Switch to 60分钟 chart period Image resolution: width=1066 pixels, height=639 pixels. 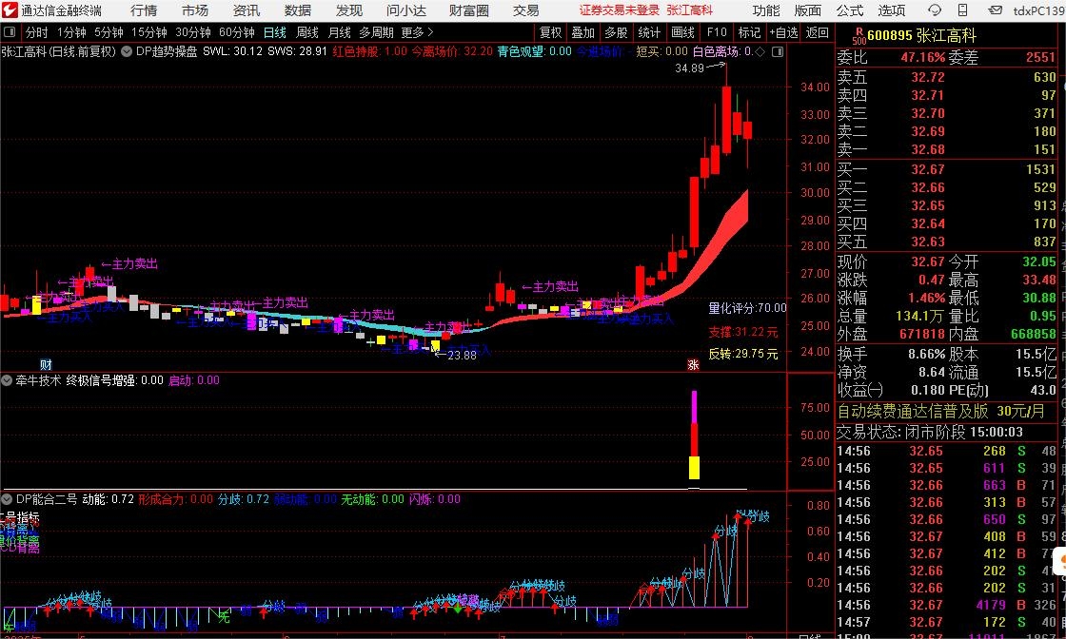tap(237, 32)
